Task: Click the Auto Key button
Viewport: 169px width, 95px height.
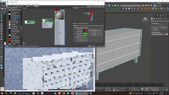Action: pyautogui.click(x=147, y=88)
